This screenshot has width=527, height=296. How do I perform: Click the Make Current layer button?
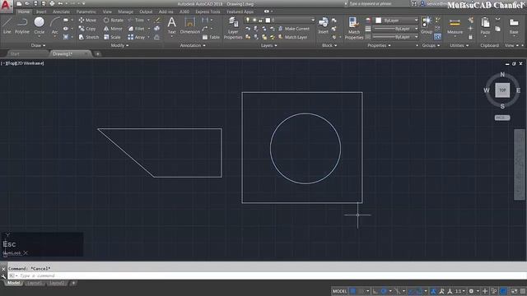(x=294, y=29)
